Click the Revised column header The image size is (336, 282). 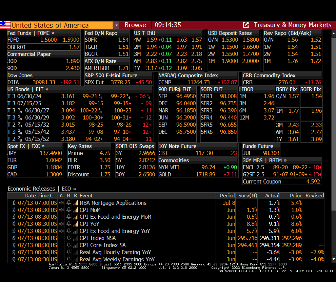[x=315, y=196]
